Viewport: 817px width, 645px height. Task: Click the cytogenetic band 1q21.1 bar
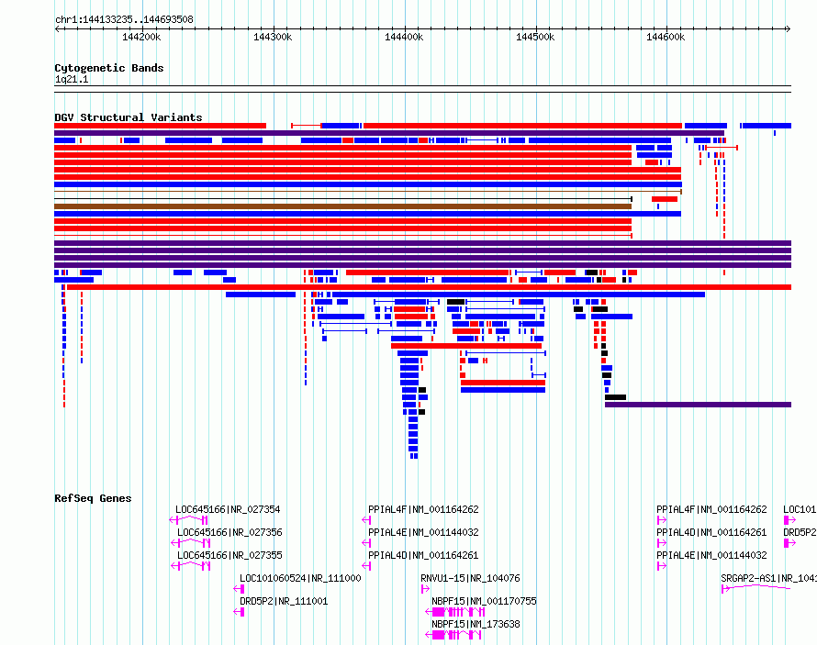tap(422, 89)
